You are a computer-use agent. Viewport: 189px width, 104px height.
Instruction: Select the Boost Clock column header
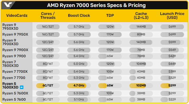pyautogui.click(x=79, y=15)
